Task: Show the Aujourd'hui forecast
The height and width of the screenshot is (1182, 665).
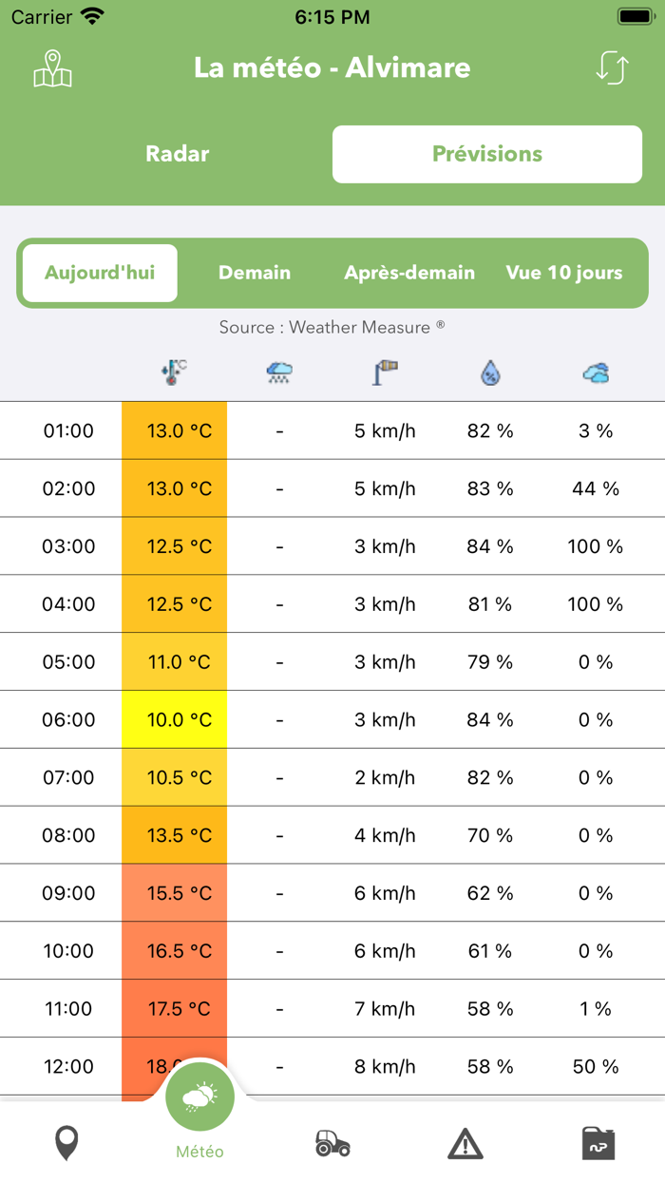Action: tap(100, 273)
